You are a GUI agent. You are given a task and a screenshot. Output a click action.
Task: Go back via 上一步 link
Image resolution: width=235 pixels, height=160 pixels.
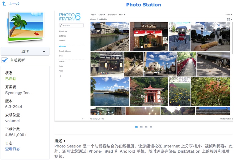click(x=14, y=4)
